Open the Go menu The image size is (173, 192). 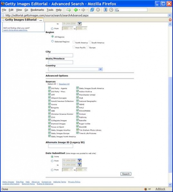[x=26, y=10]
